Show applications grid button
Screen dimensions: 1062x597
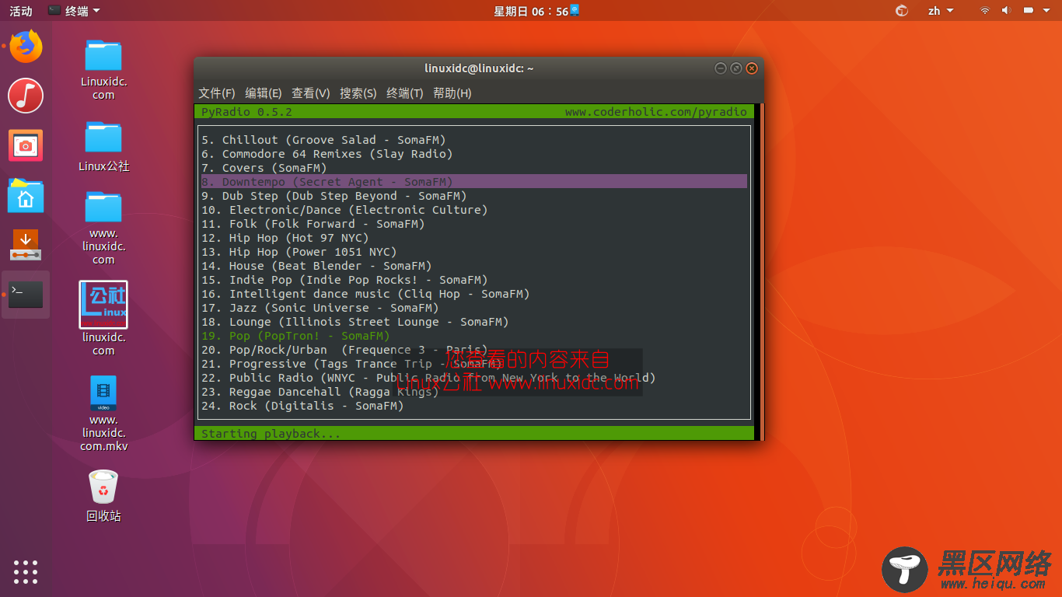pyautogui.click(x=26, y=571)
